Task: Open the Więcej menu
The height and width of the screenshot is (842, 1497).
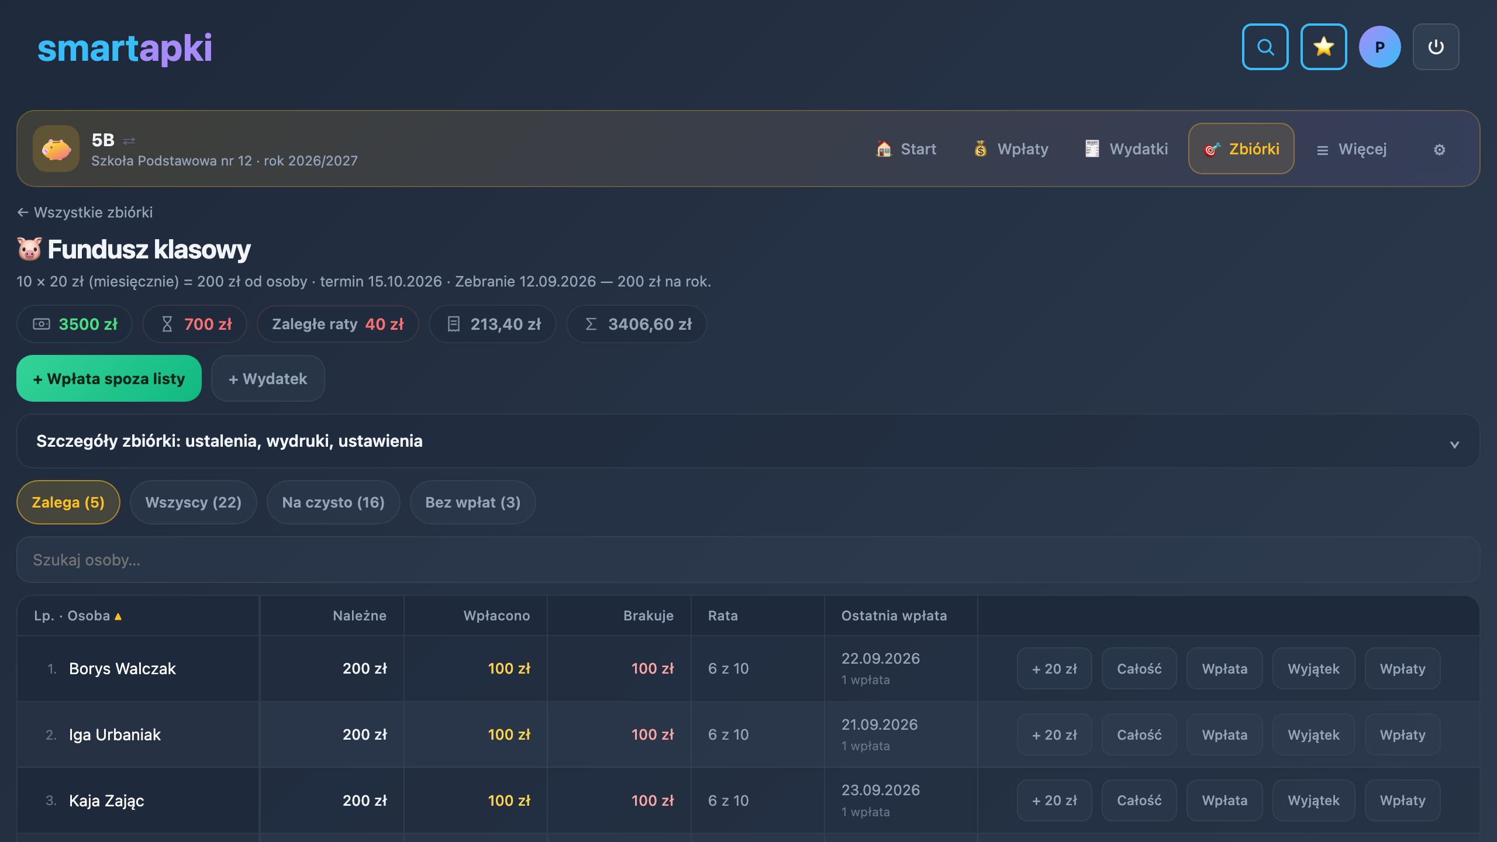Action: pos(1351,149)
